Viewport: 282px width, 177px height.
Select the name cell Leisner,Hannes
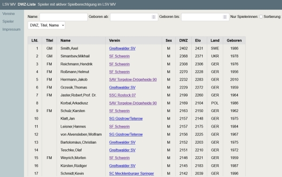pos(73,127)
